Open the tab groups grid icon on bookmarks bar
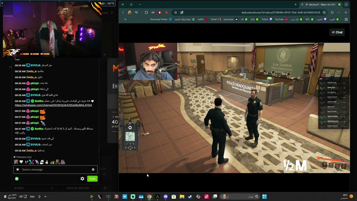This screenshot has height=201, width=357. click(346, 19)
